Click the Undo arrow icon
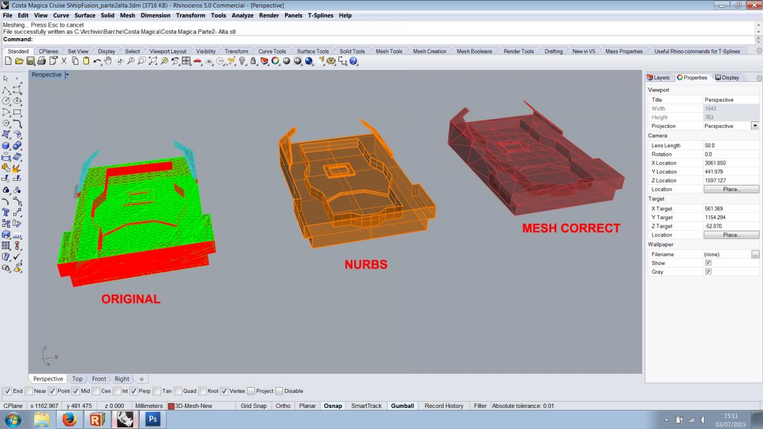Image resolution: width=763 pixels, height=429 pixels. 97,61
